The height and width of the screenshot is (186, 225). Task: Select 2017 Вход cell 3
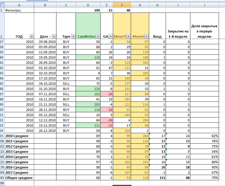pyautogui.click(x=158, y=173)
